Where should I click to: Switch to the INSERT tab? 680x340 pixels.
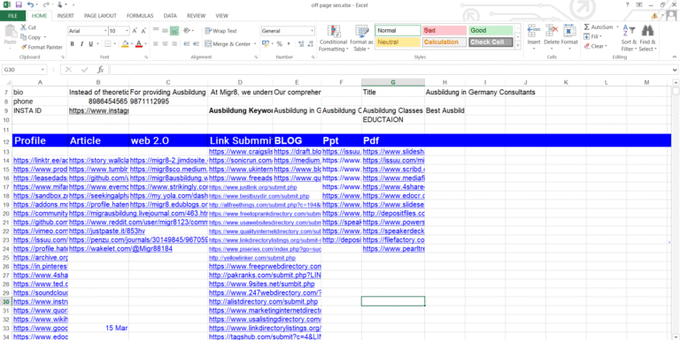pyautogui.click(x=66, y=16)
